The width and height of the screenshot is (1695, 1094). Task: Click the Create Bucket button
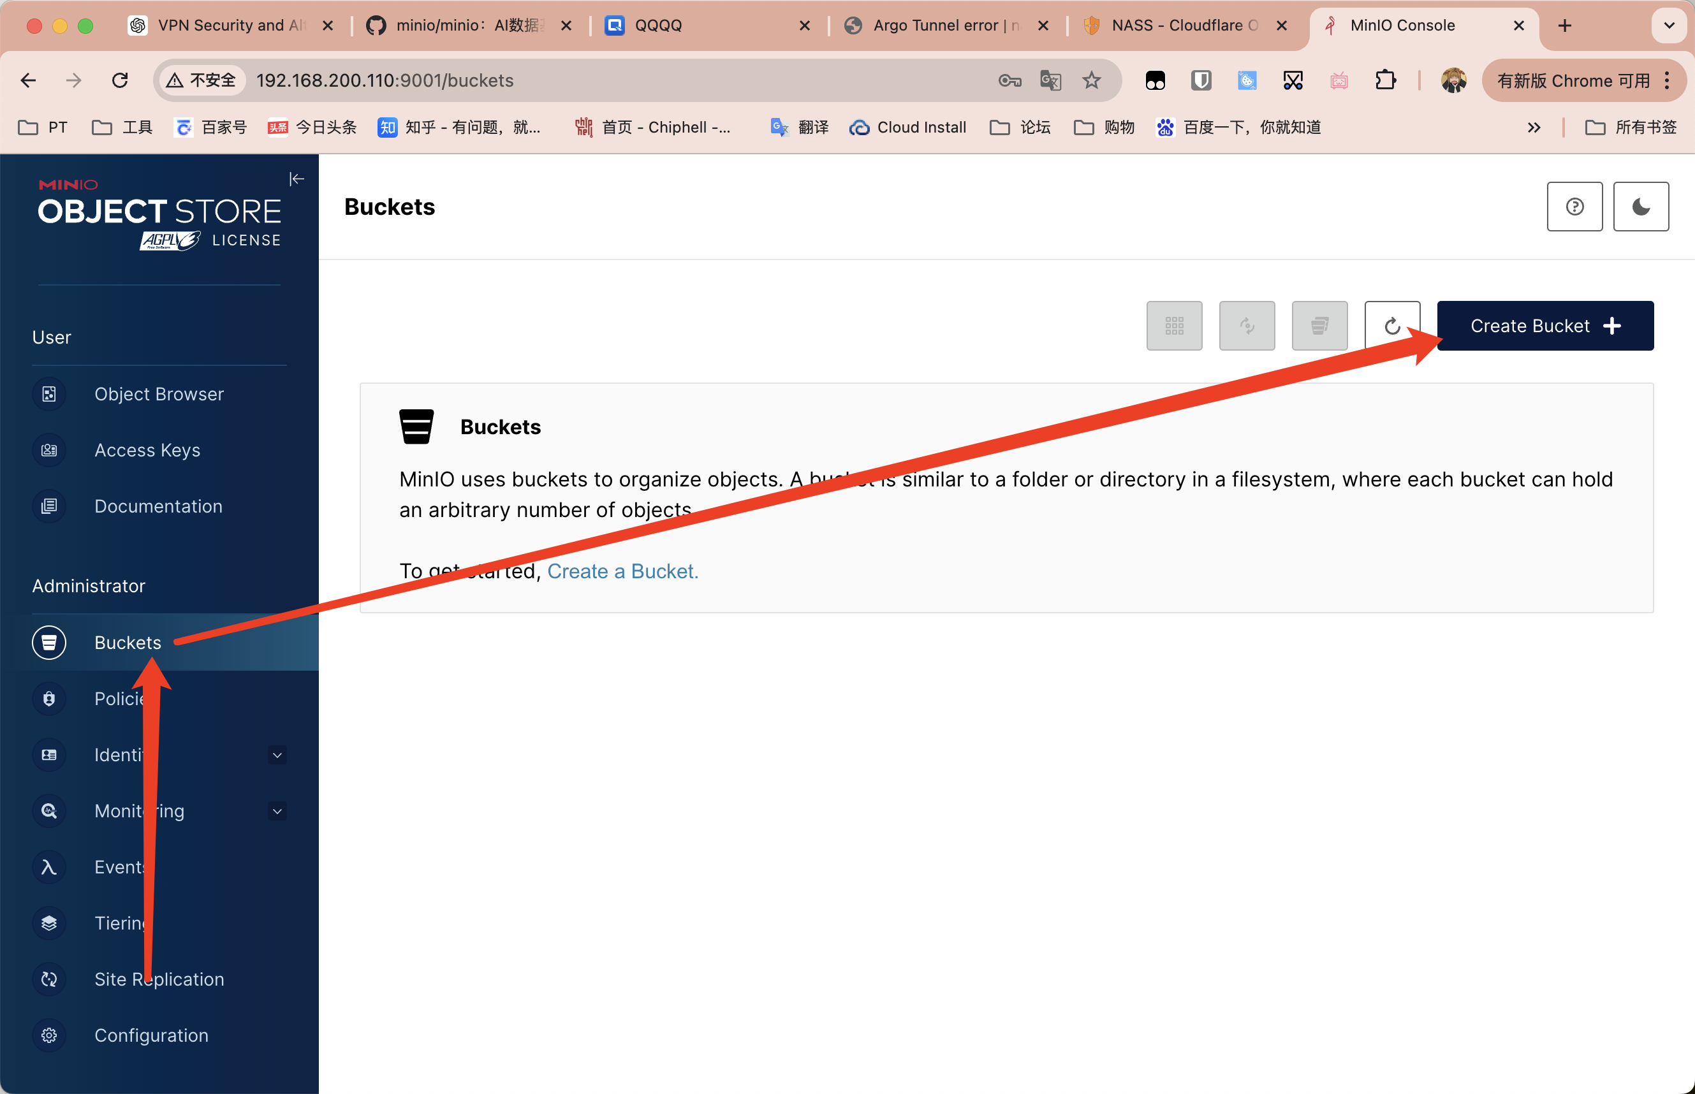click(1545, 326)
